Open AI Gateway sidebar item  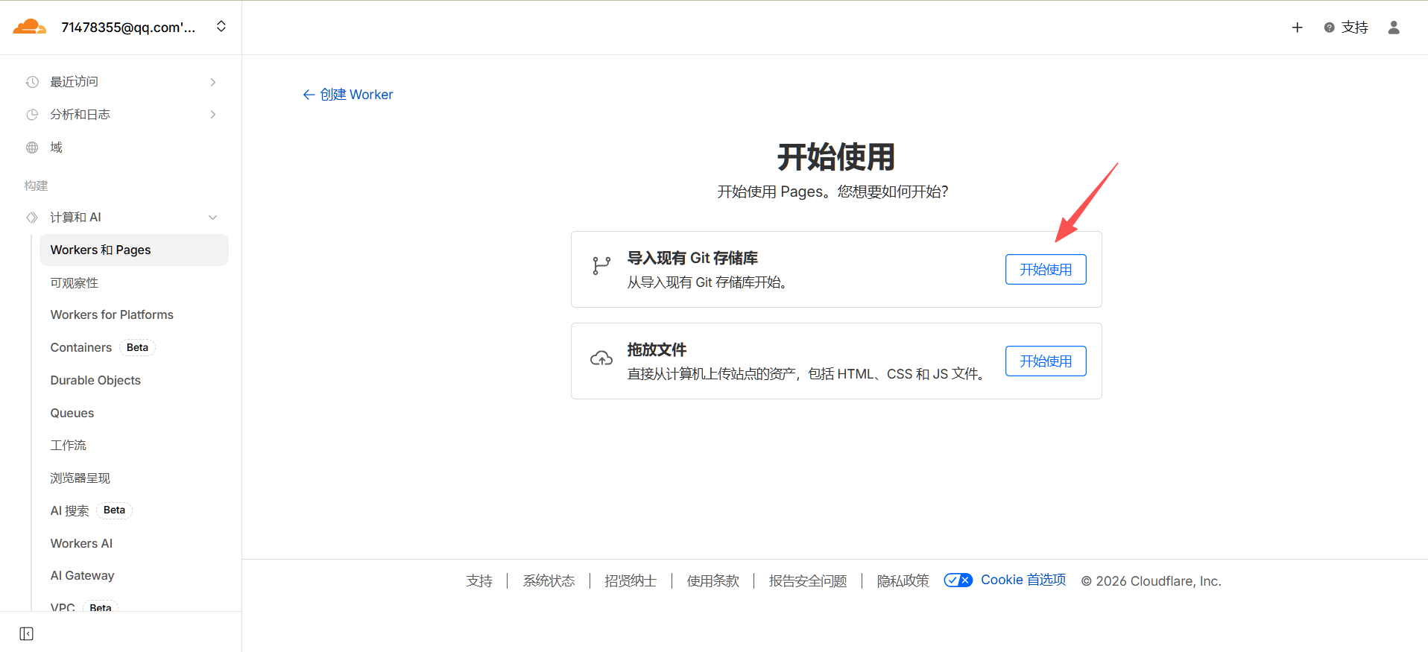[x=83, y=576]
